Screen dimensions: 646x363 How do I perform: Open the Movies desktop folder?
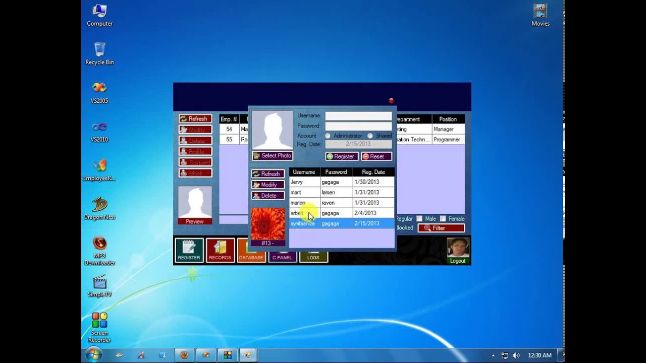point(541,15)
